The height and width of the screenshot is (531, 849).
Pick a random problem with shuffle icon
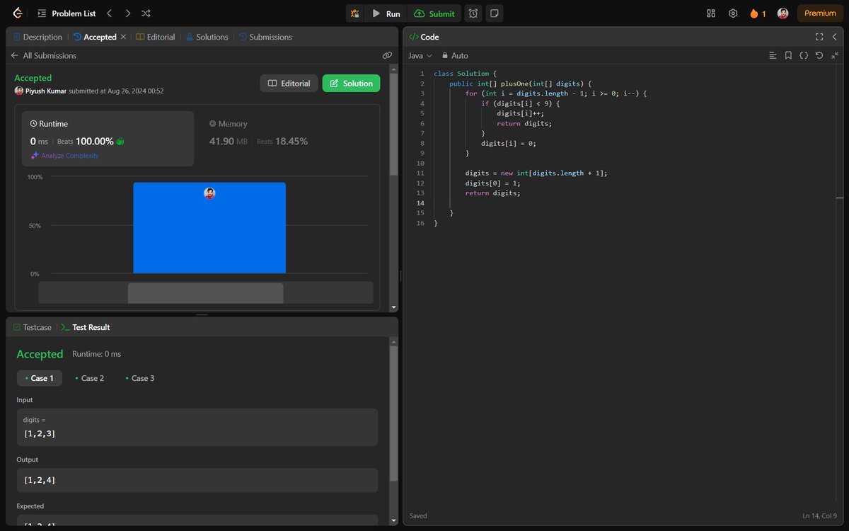[146, 13]
